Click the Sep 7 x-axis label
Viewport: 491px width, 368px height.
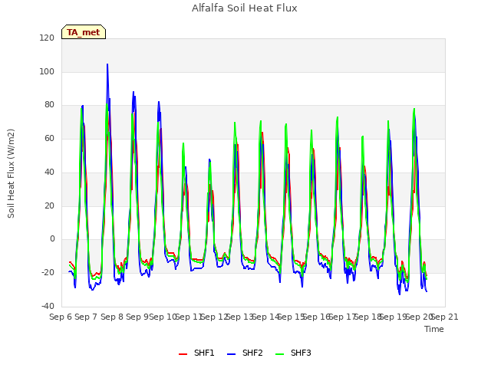pyautogui.click(x=86, y=317)
